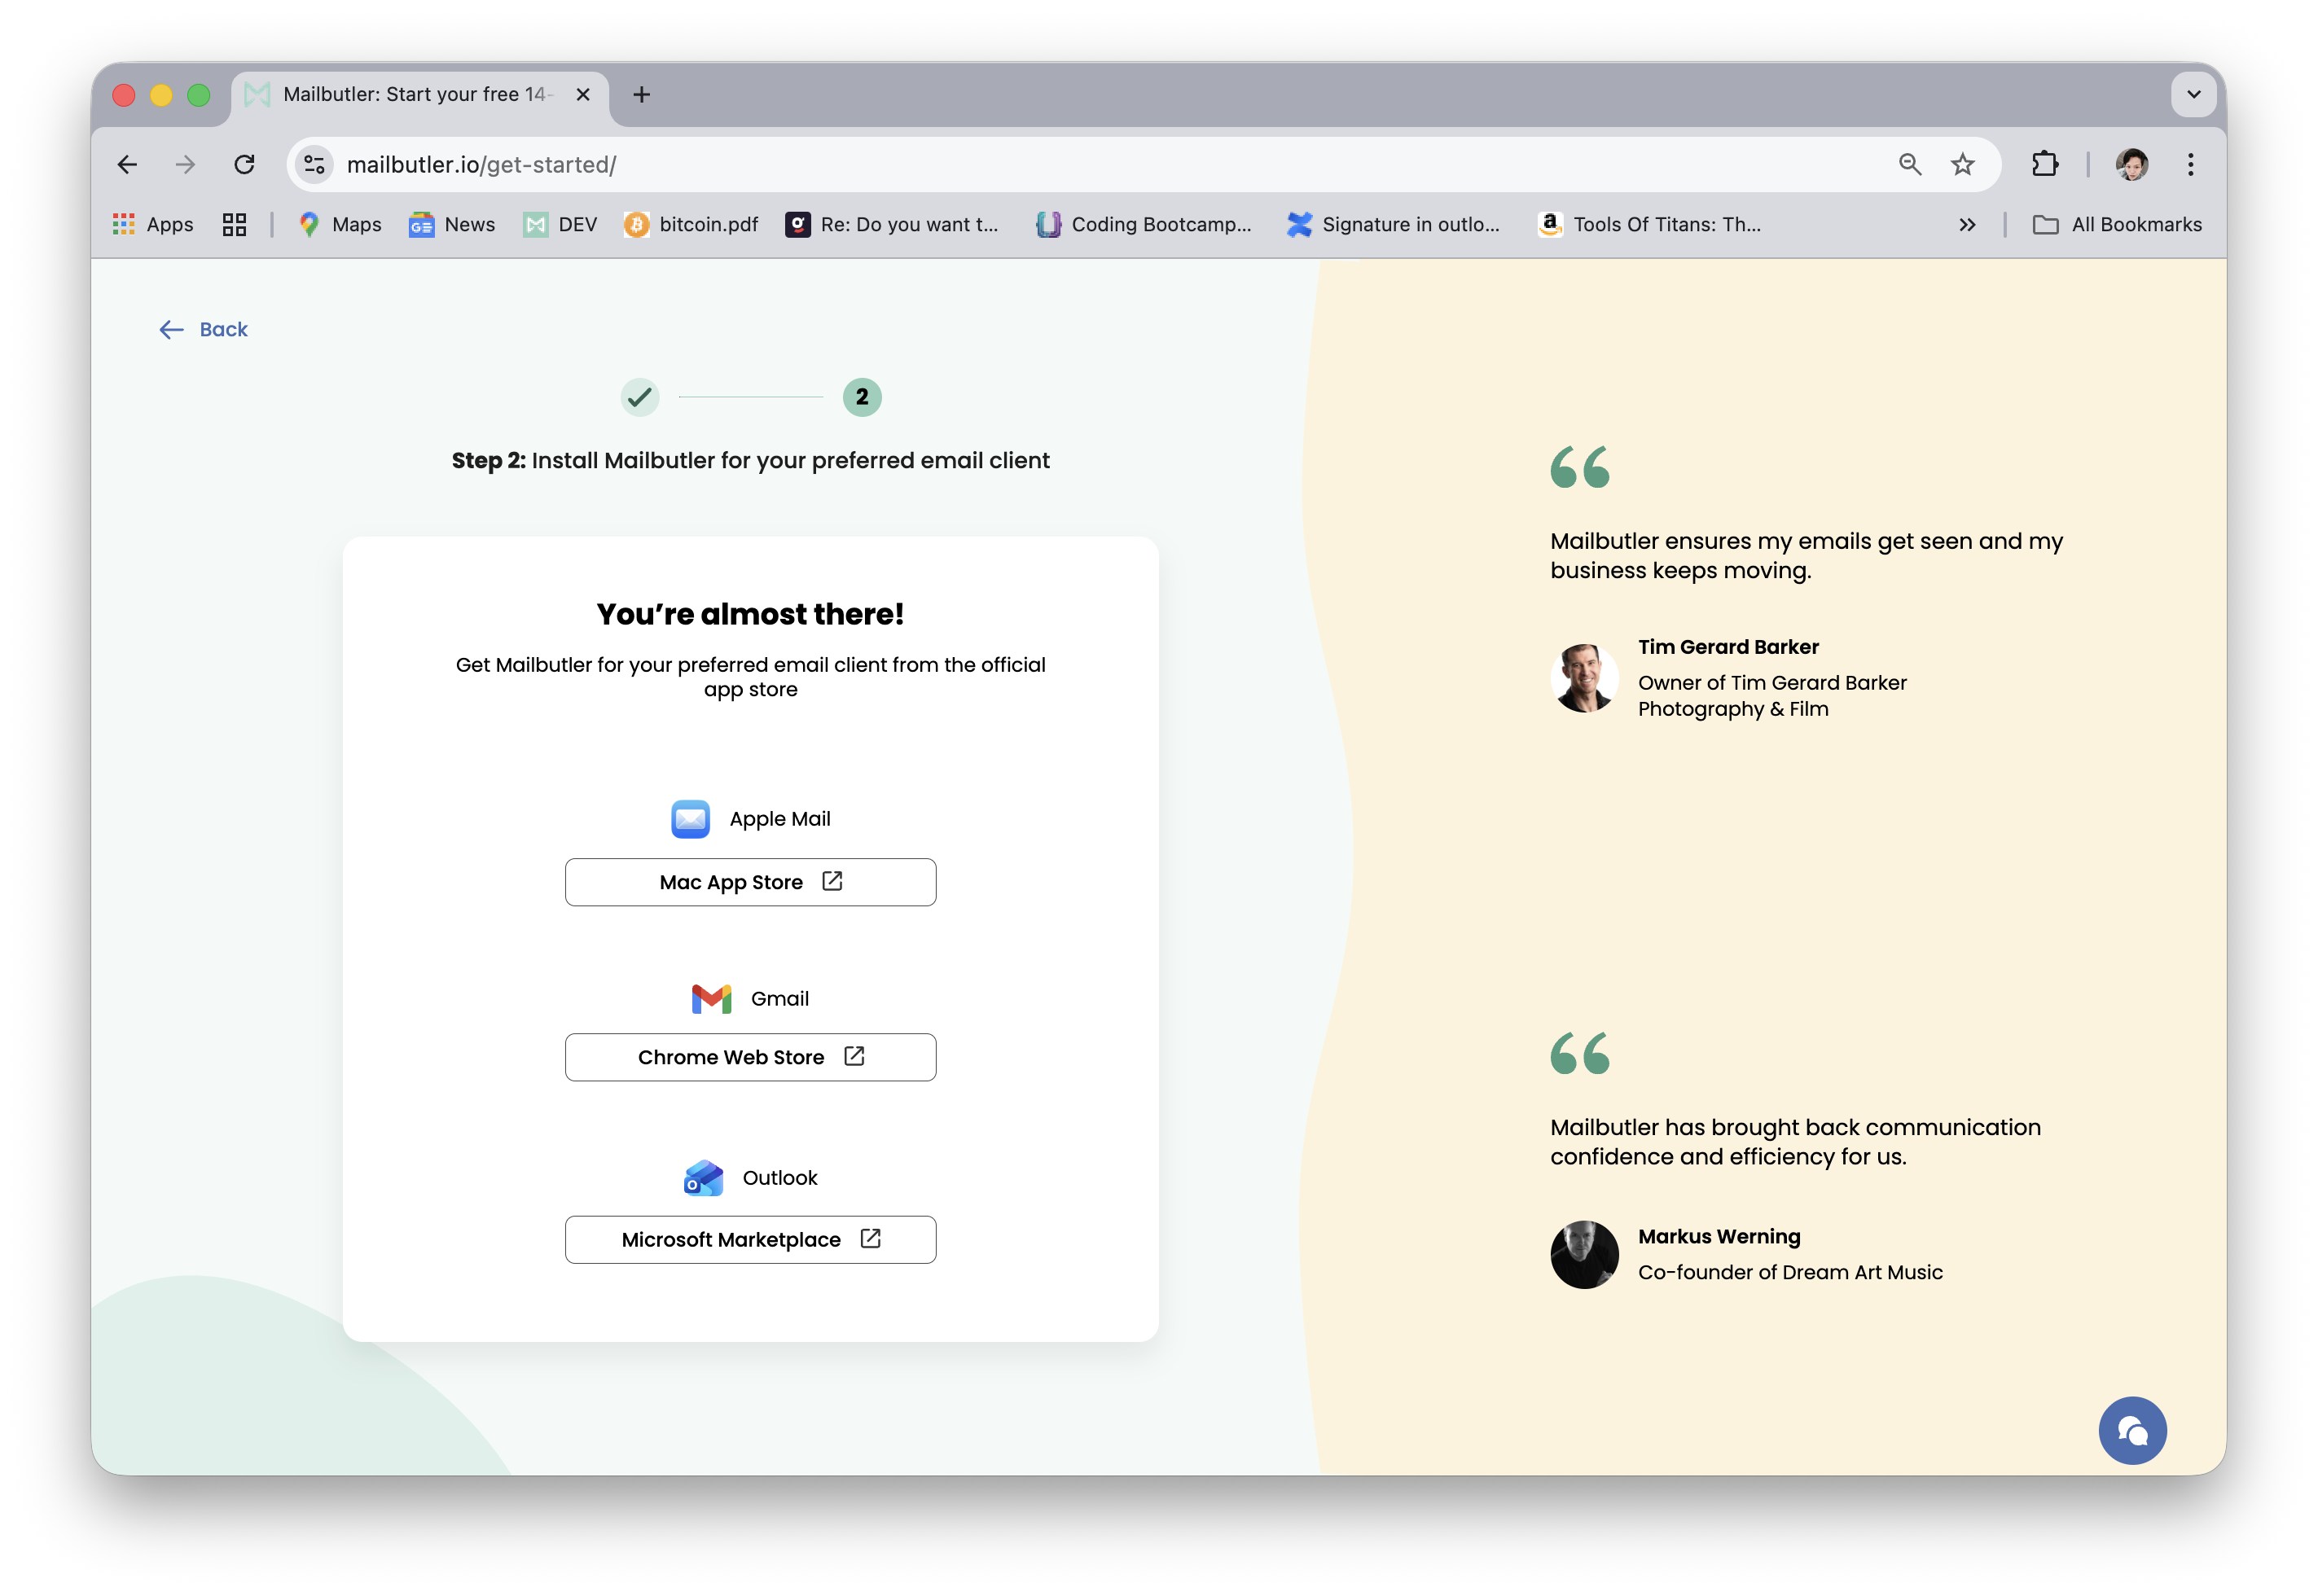Click the Apple Mail app icon
The width and height of the screenshot is (2318, 1596).
pyautogui.click(x=690, y=819)
